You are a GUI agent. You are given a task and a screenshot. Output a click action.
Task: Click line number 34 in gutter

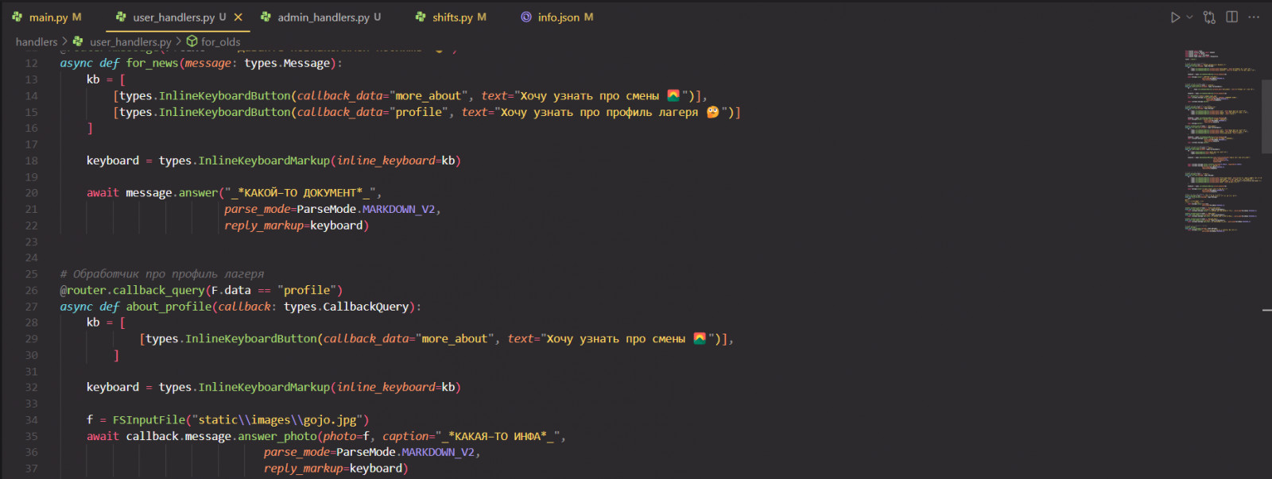click(31, 419)
